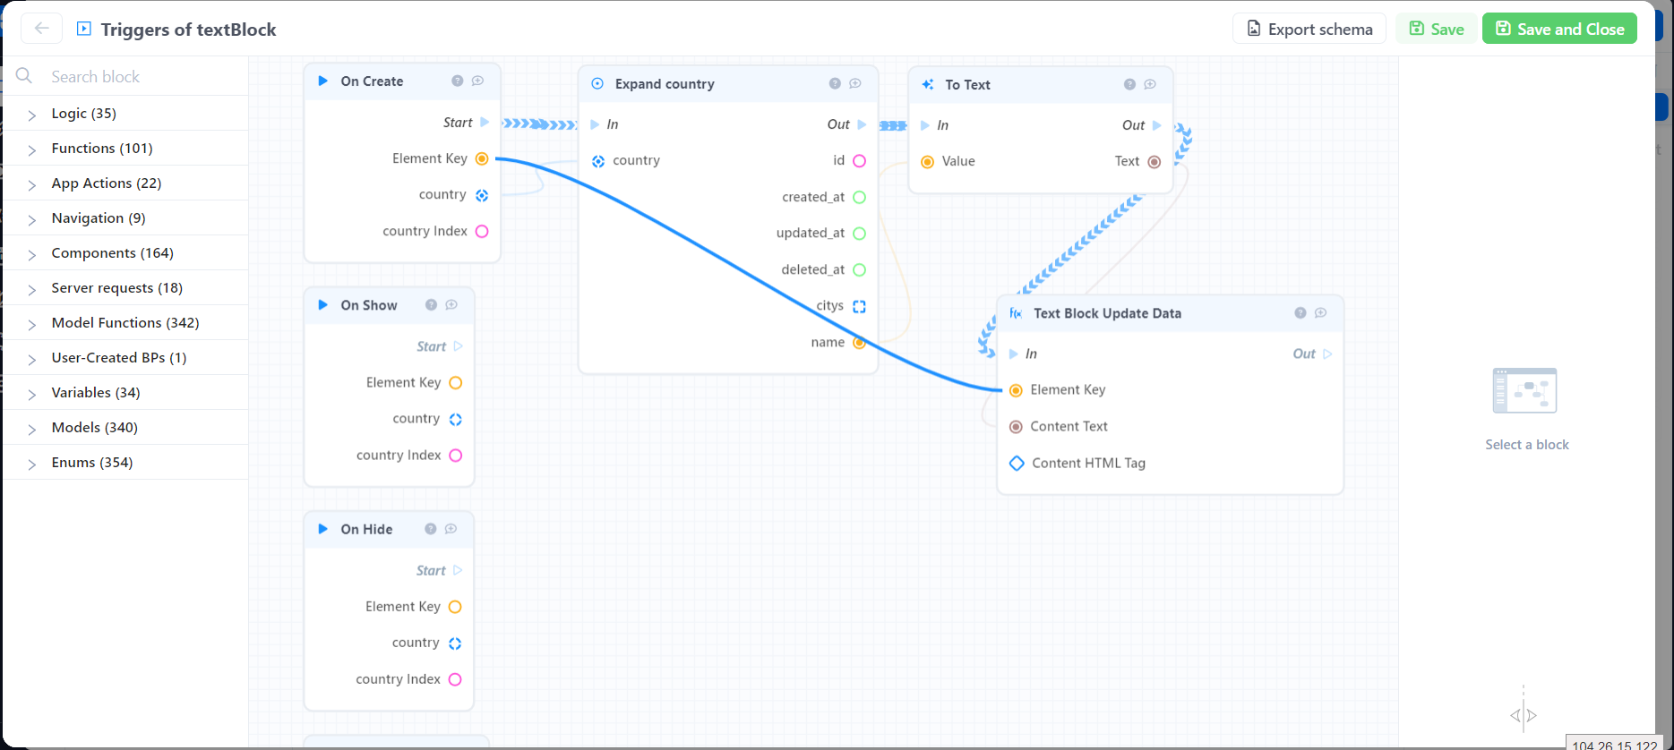
Task: Click Text Block Update Data In port
Action: pos(1014,354)
